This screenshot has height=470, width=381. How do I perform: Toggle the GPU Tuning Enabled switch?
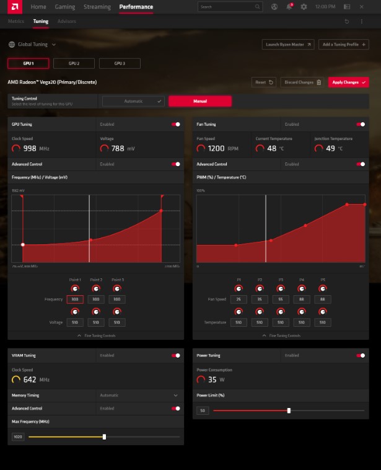(176, 124)
